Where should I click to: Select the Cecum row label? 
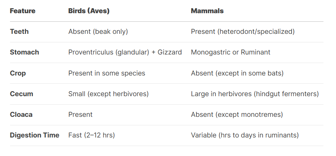[21, 94]
